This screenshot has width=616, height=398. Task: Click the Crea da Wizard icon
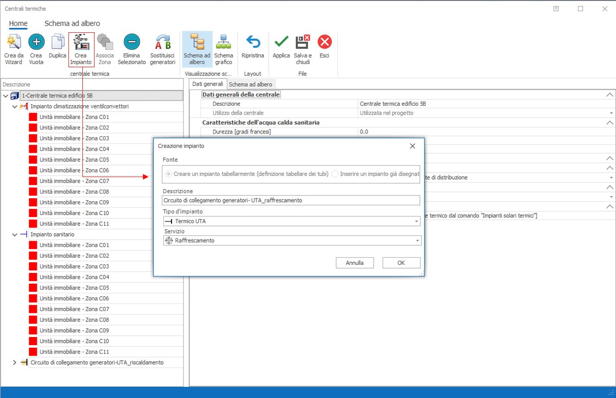(14, 43)
